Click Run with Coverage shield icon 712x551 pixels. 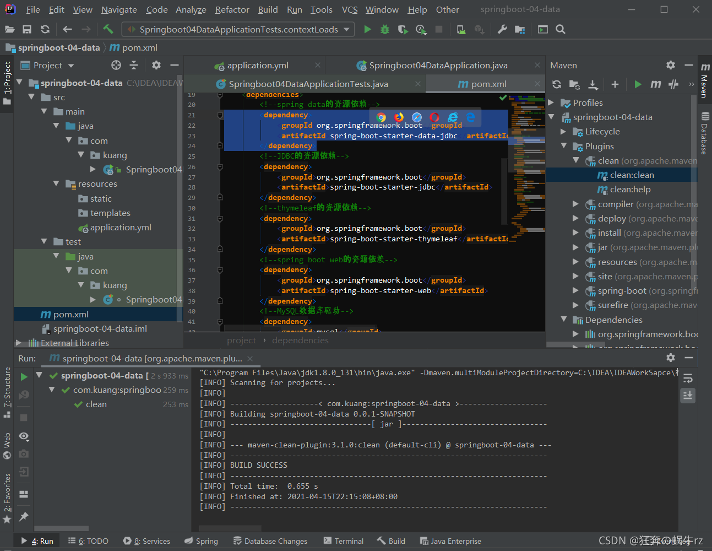(x=403, y=29)
